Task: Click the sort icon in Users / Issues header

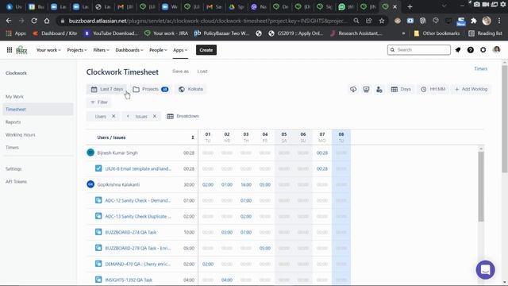Action: (193, 137)
